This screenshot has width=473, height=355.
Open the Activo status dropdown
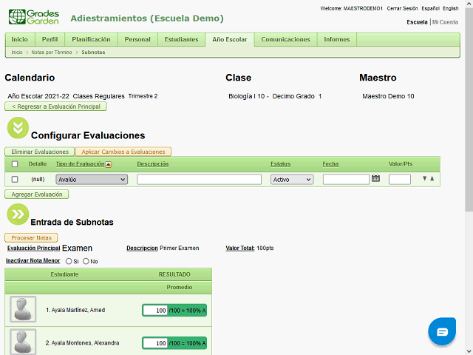pos(291,179)
